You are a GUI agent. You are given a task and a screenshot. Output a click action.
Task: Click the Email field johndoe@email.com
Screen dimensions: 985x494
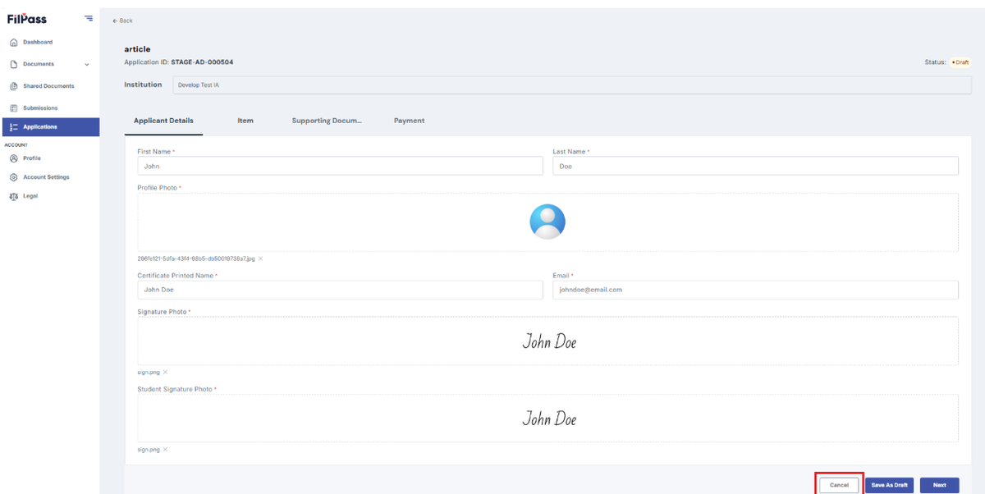pyautogui.click(x=755, y=290)
